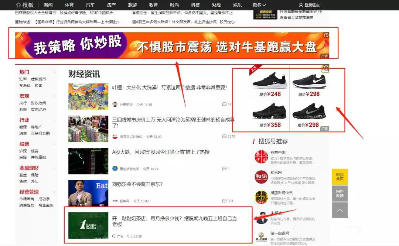Select the 财经 menu item in the top bar
This screenshot has height=246, width=399.
[x=216, y=5]
